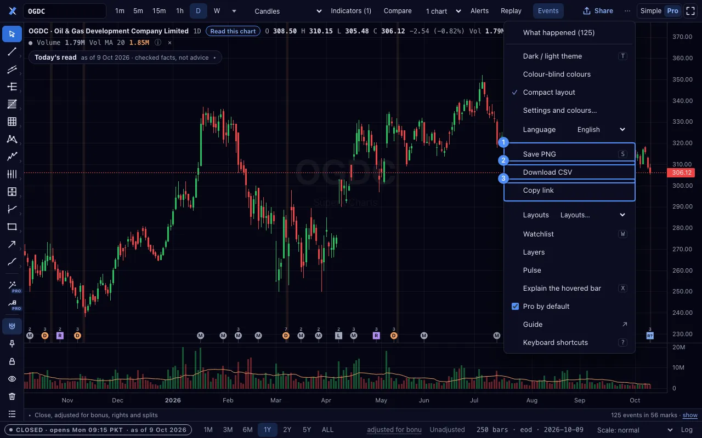Click the app logo icon
Screen dimensions: 702x438
[12, 11]
